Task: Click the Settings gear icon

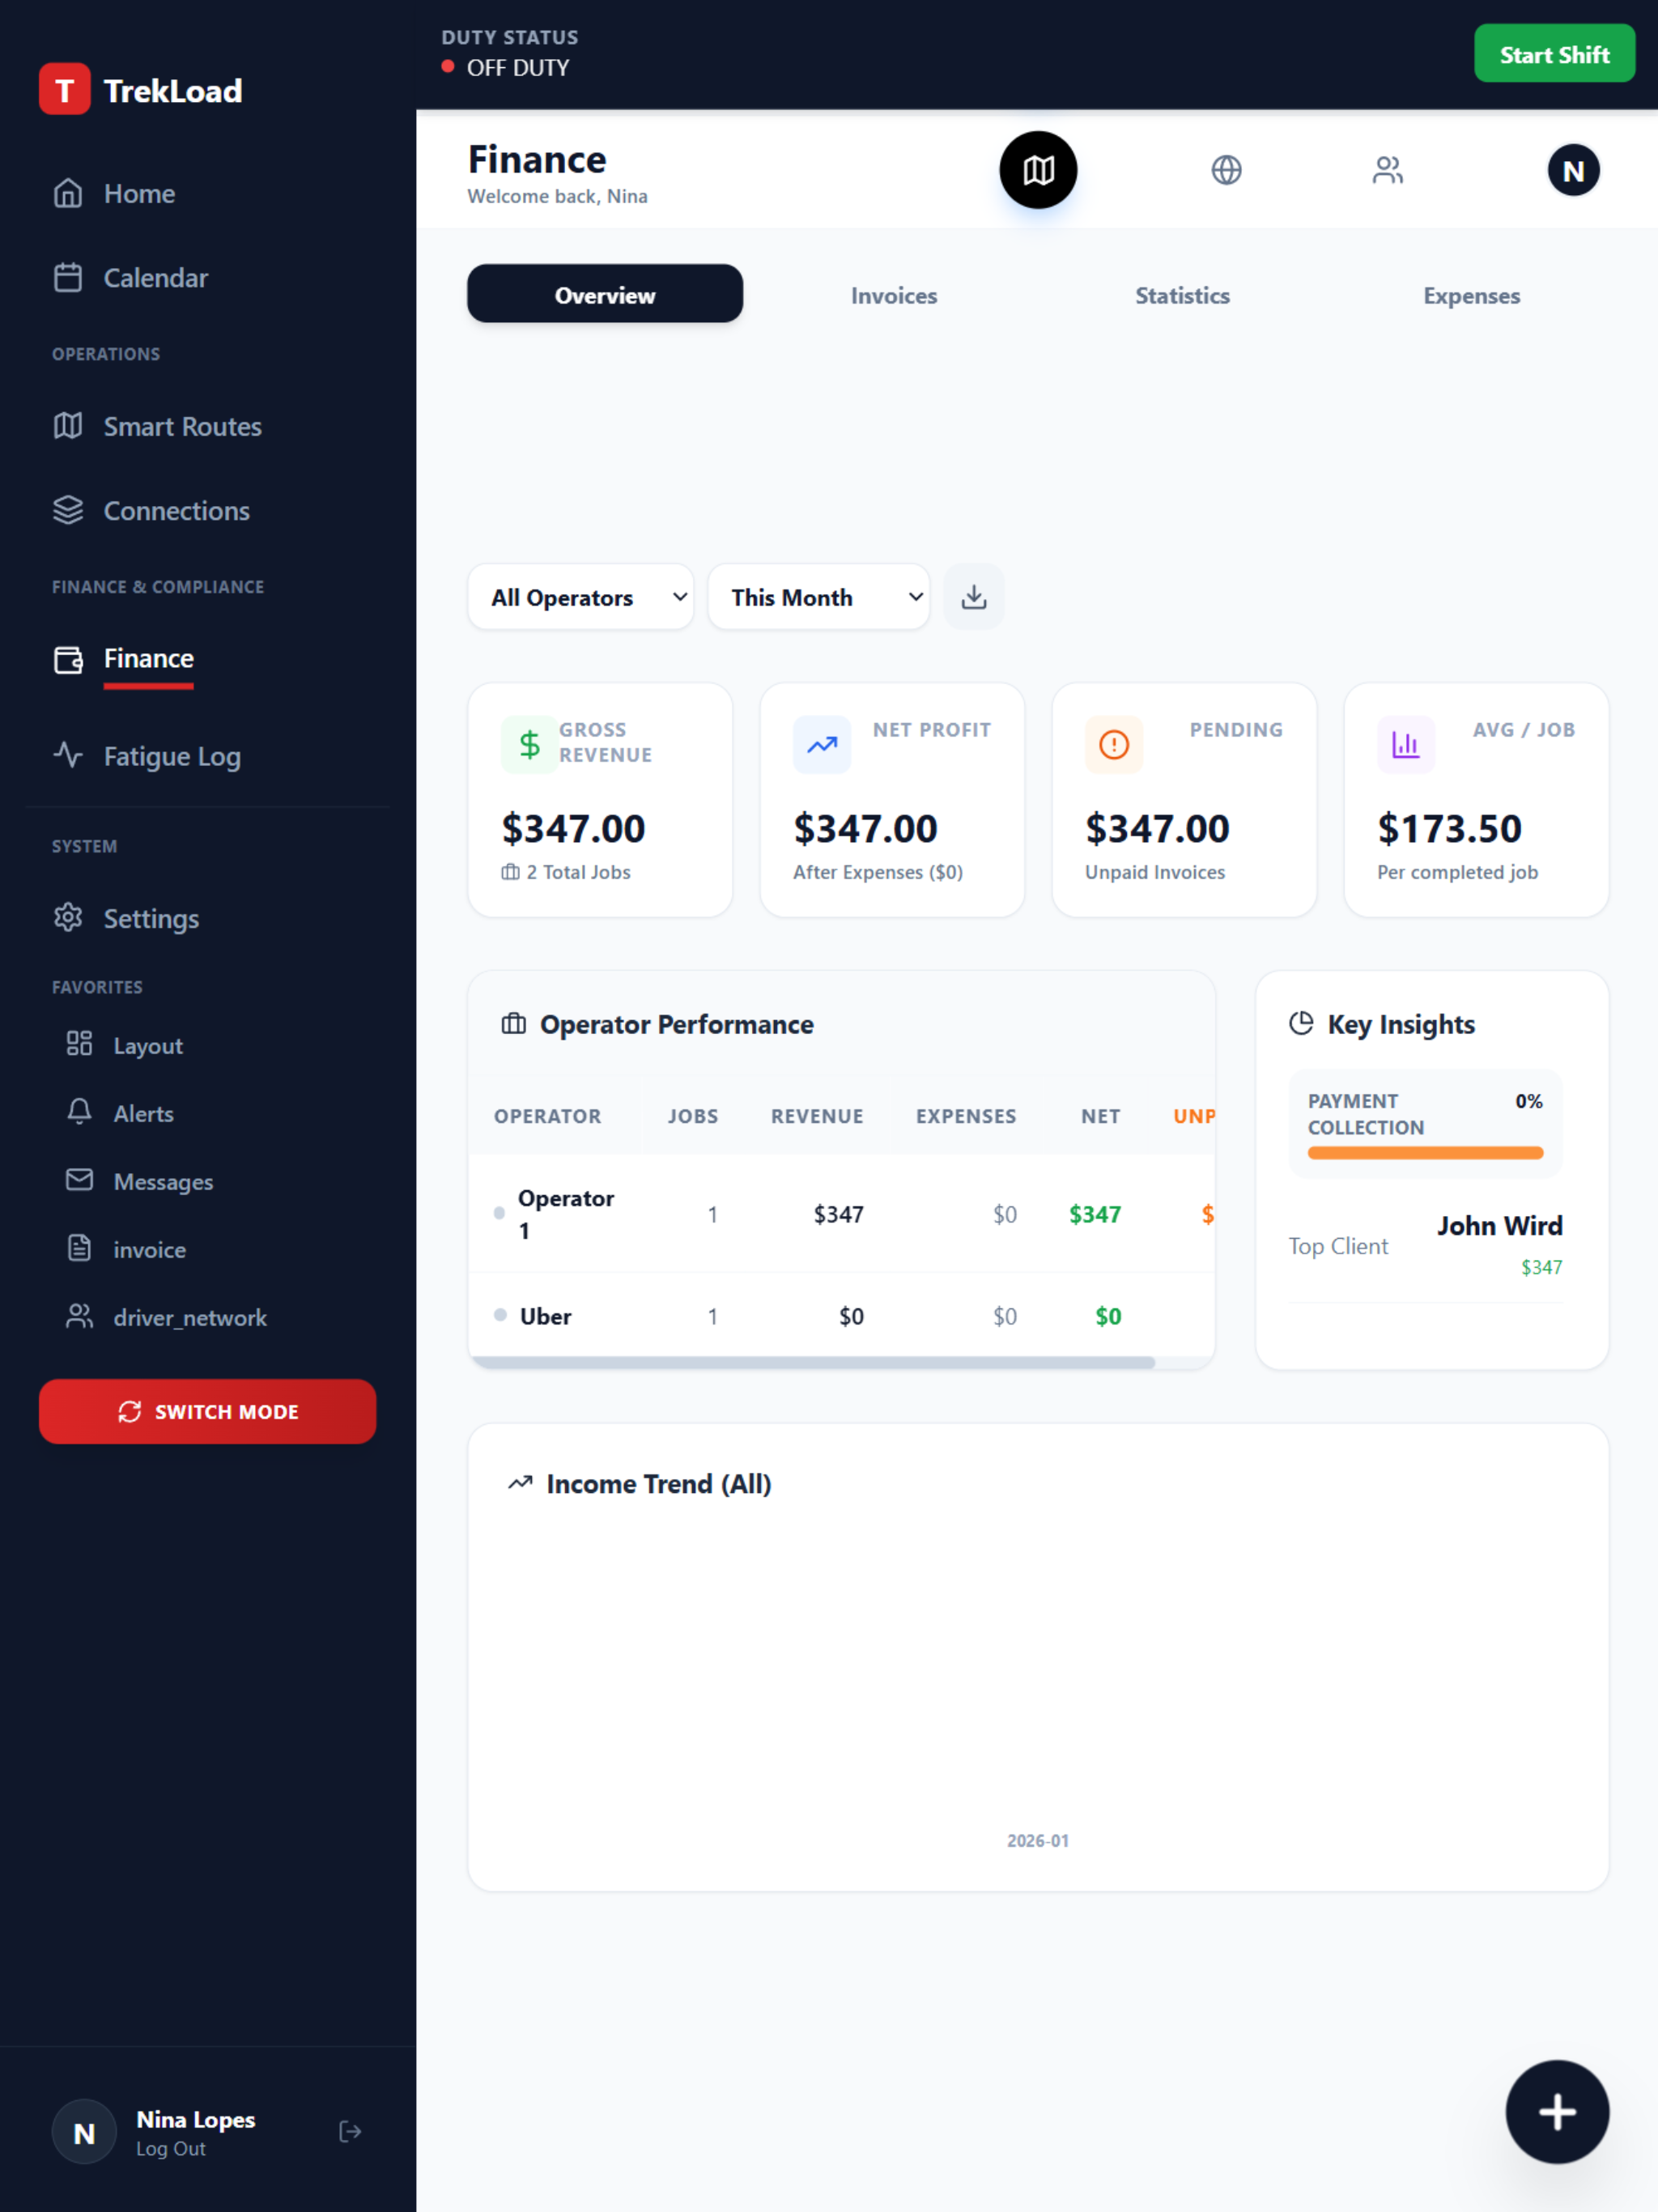Action: 68,917
